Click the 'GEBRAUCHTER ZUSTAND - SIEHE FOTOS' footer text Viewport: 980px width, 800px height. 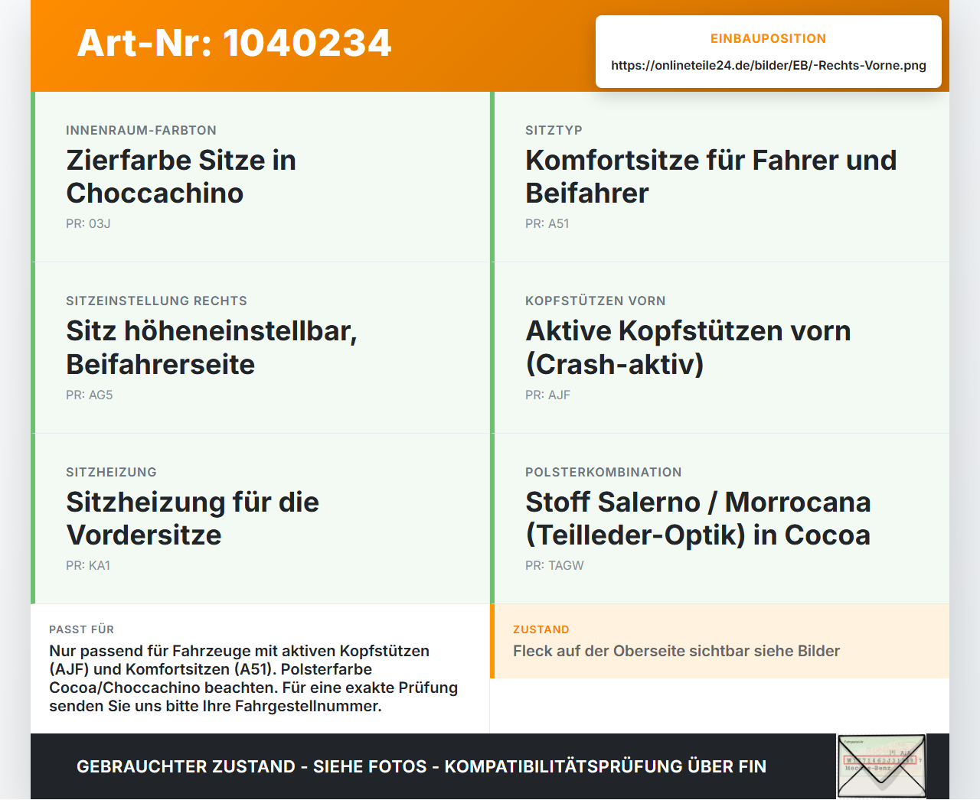coord(421,766)
